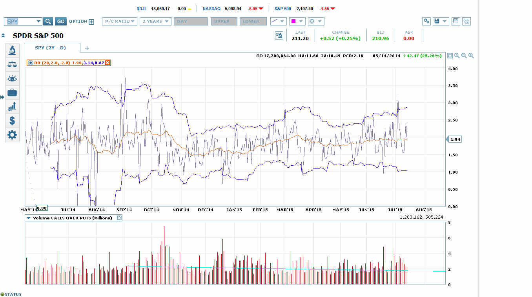Open the dollar sign sidebar tool

12,121
